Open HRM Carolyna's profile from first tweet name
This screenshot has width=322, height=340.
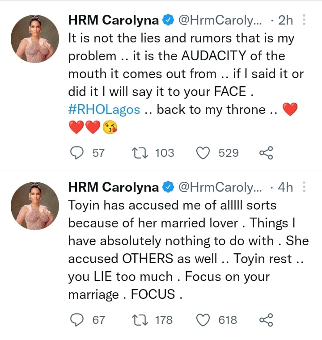coord(113,20)
